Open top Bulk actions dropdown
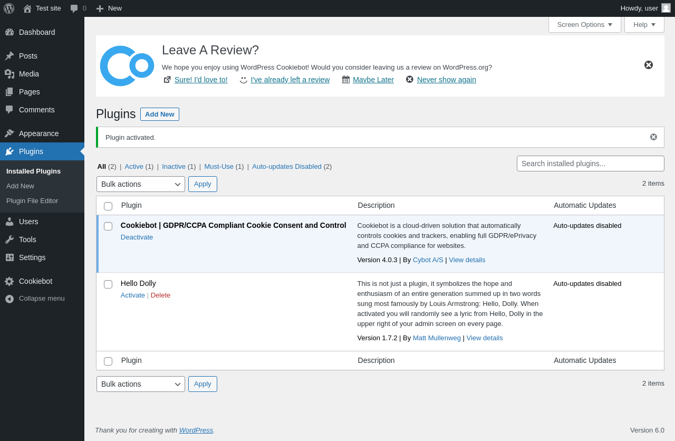 (x=141, y=184)
